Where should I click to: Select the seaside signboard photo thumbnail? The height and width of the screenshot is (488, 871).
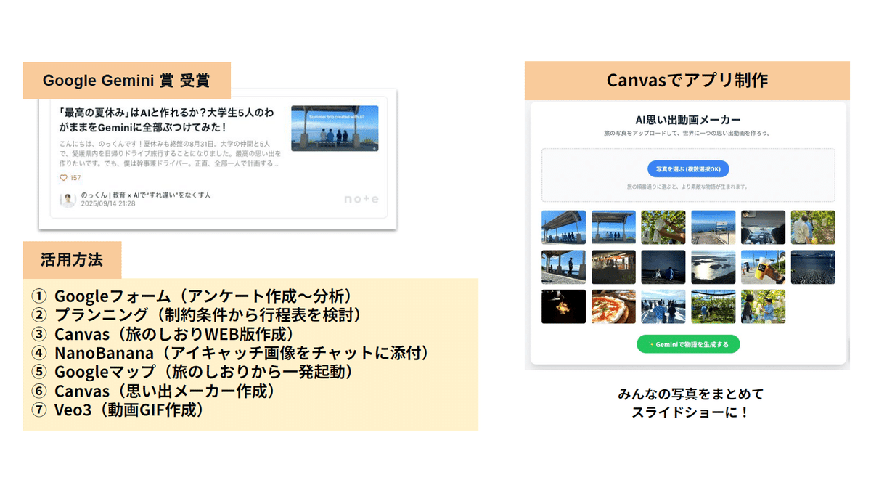click(713, 227)
